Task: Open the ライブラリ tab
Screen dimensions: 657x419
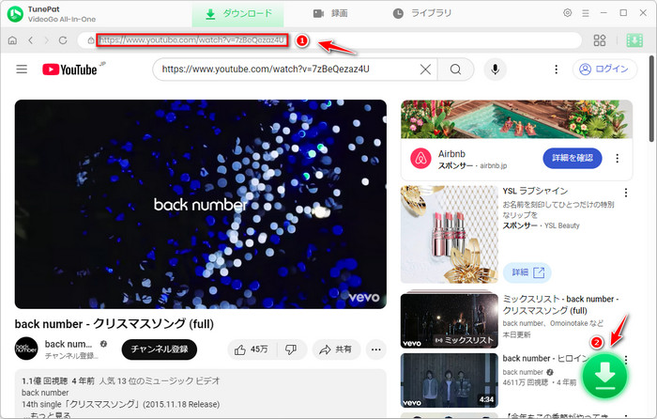Action: [422, 14]
